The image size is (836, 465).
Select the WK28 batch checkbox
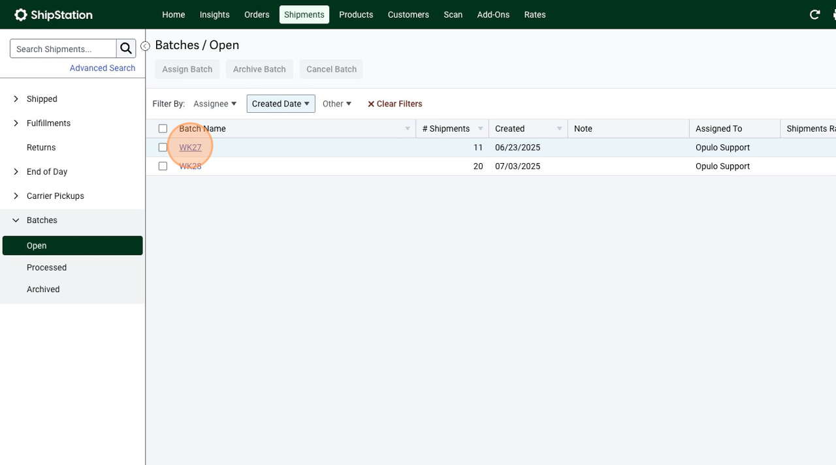coord(163,166)
